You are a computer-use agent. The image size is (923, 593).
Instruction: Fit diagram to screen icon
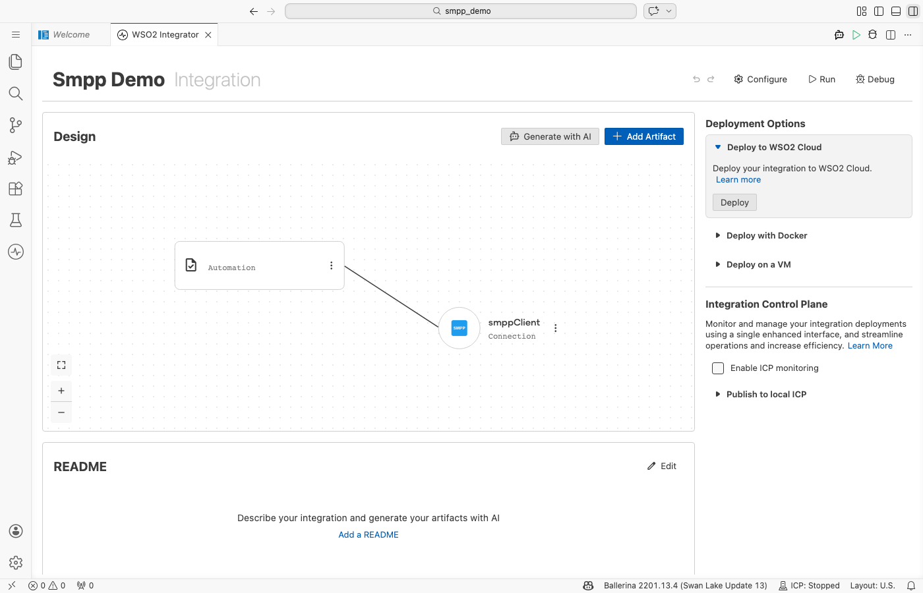pos(61,365)
